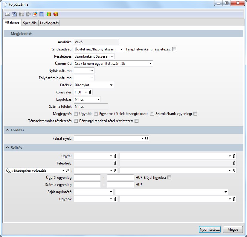Collapse the Fordítás section

coord(7,130)
